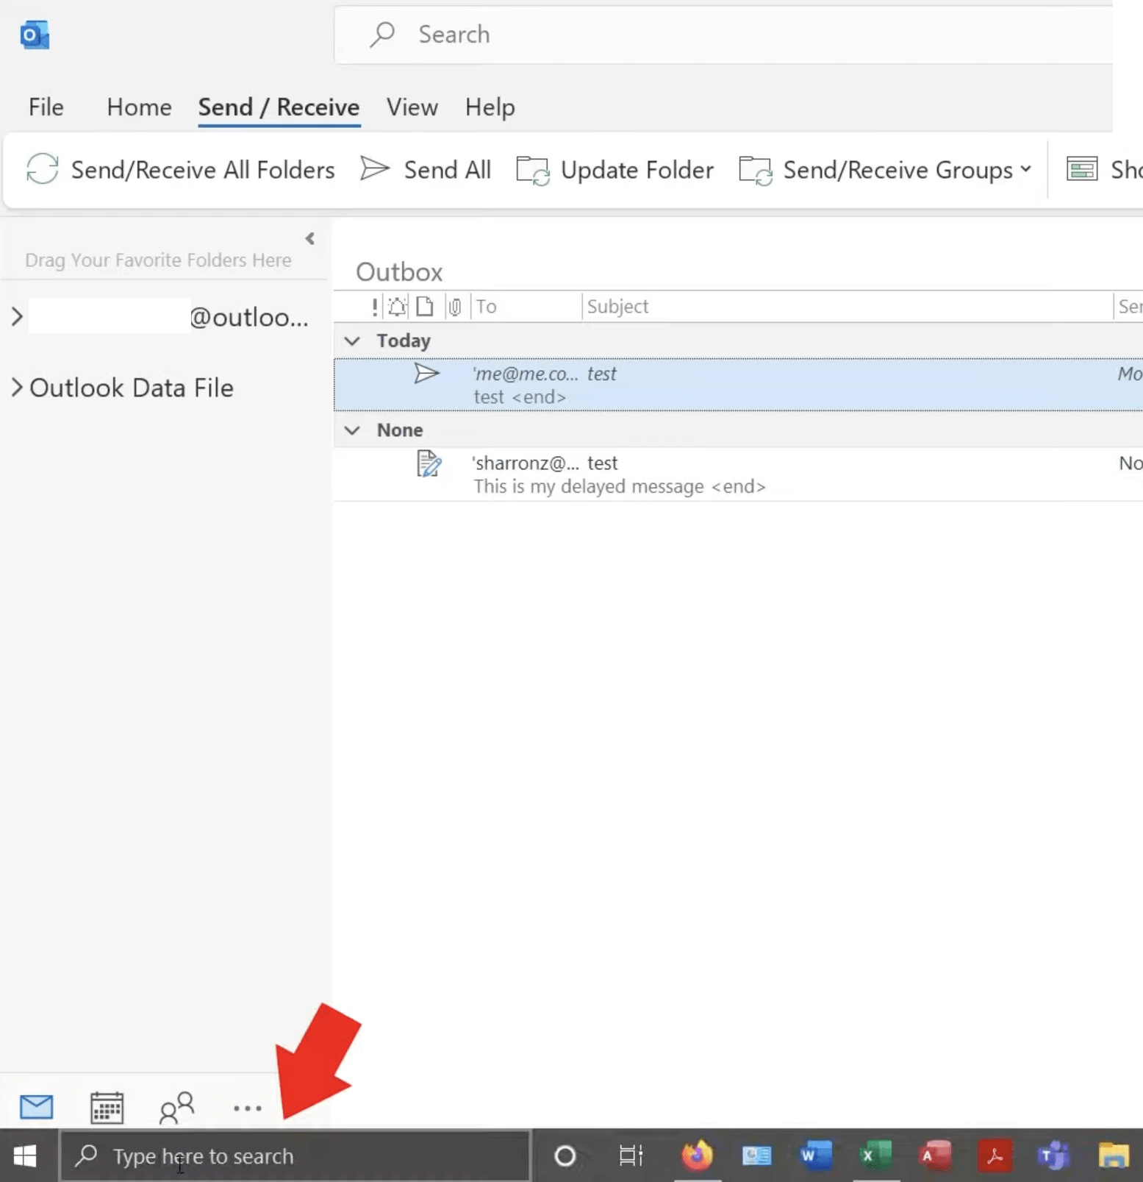
Task: Click draft icon on sharronz message
Action: 429,463
